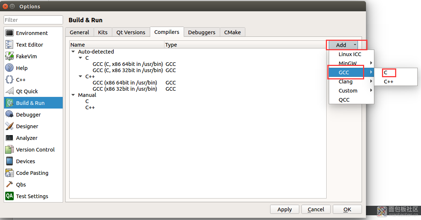Viewport: 421px width, 220px height.
Task: Sort by the Type column header
Action: pos(245,45)
